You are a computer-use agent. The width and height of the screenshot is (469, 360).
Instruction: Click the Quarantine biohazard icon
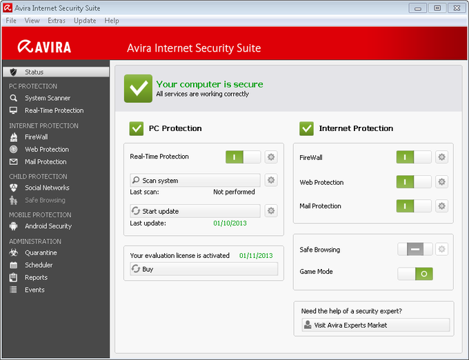point(14,252)
